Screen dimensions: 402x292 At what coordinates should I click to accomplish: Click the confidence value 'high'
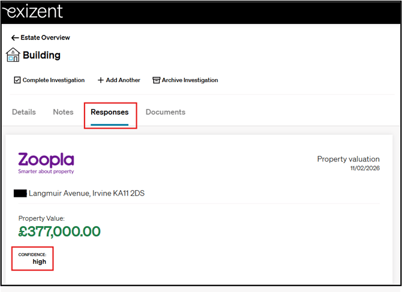39,261
